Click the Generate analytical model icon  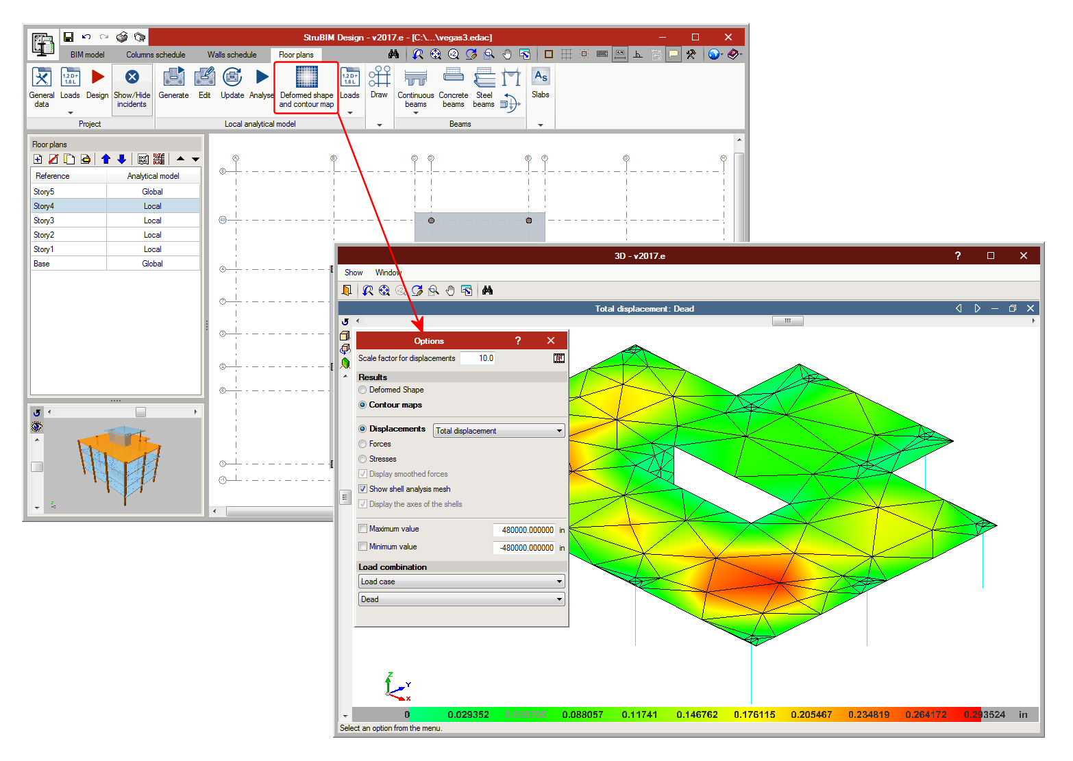point(173,78)
